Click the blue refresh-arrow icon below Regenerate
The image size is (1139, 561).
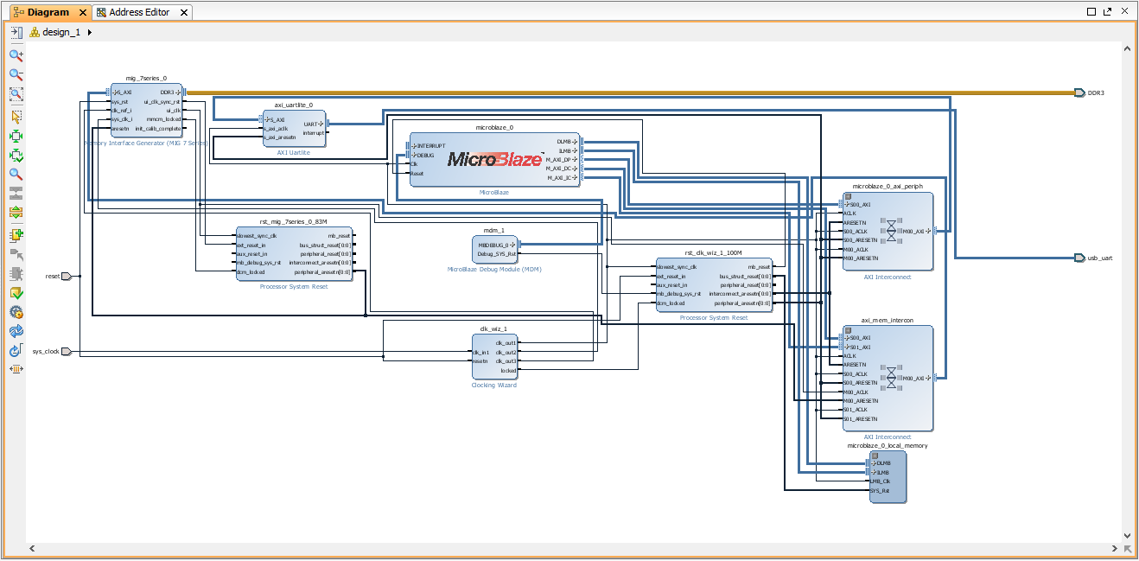point(16,351)
